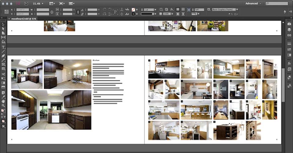The width and height of the screenshot is (293, 153).
Task: Open the Effects fx panel
Action: (289, 63)
